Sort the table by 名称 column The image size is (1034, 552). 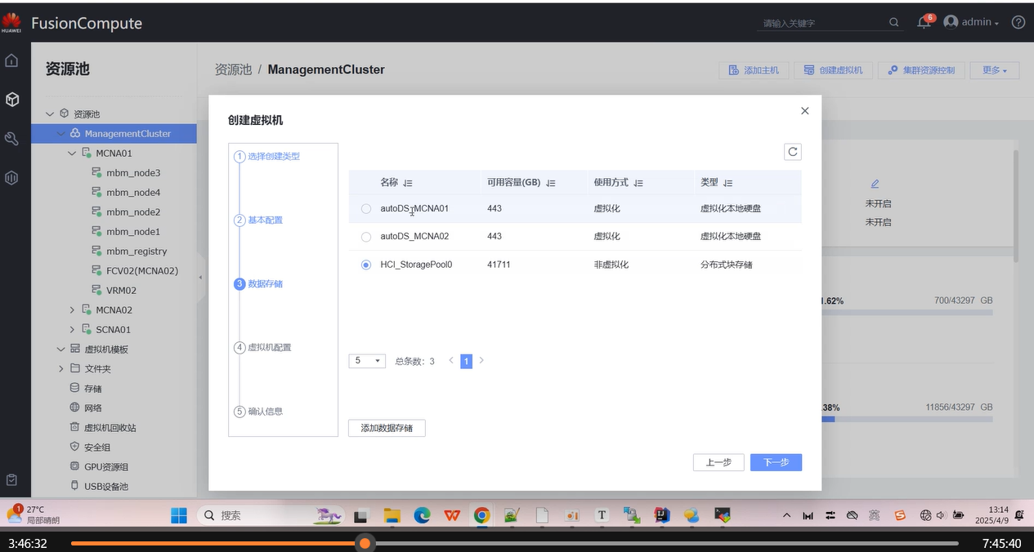[408, 183]
